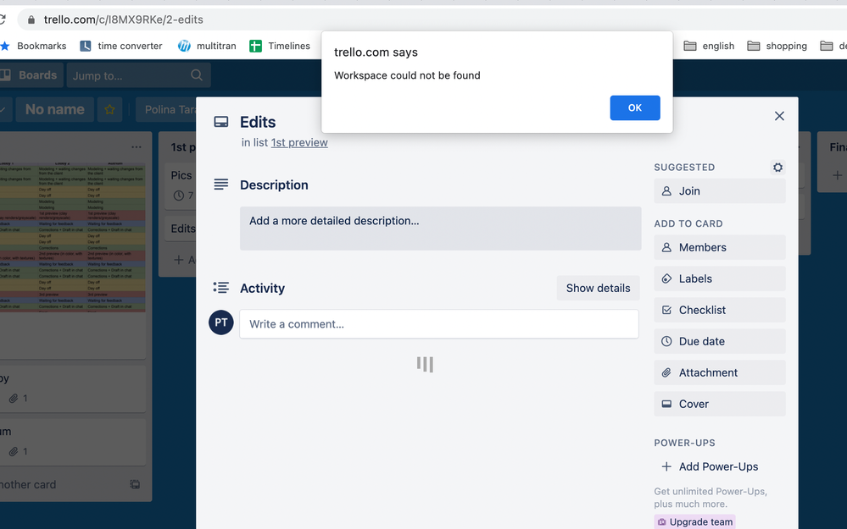This screenshot has height=529, width=847.
Task: Click the Description section icon
Action: [221, 185]
